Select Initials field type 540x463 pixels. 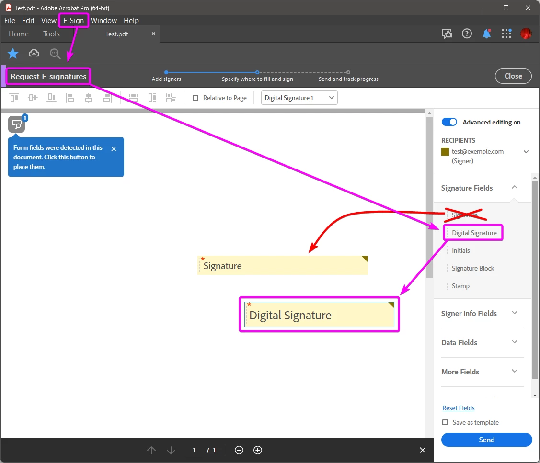461,250
